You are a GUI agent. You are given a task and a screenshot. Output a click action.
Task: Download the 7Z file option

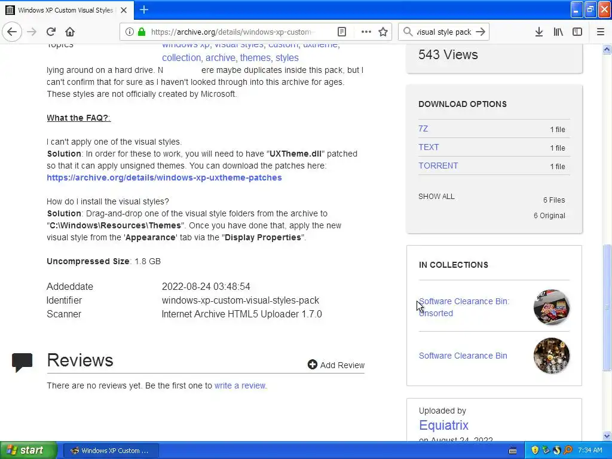(x=423, y=129)
